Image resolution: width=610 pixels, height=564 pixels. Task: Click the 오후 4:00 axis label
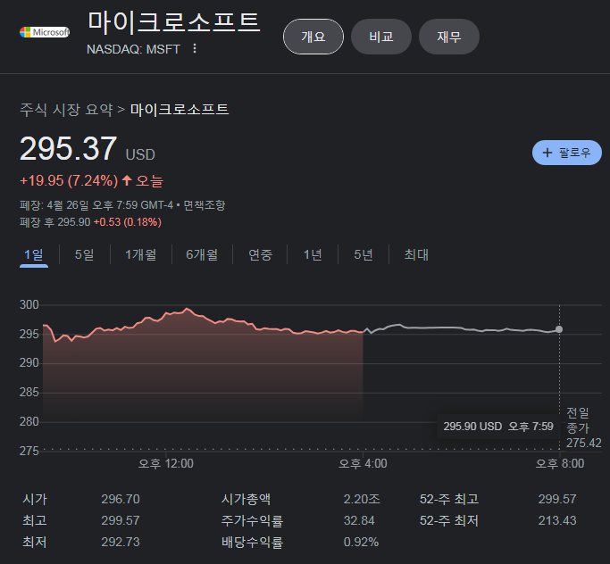pyautogui.click(x=363, y=463)
